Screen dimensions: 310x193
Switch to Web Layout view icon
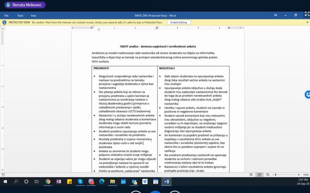click(x=267, y=174)
